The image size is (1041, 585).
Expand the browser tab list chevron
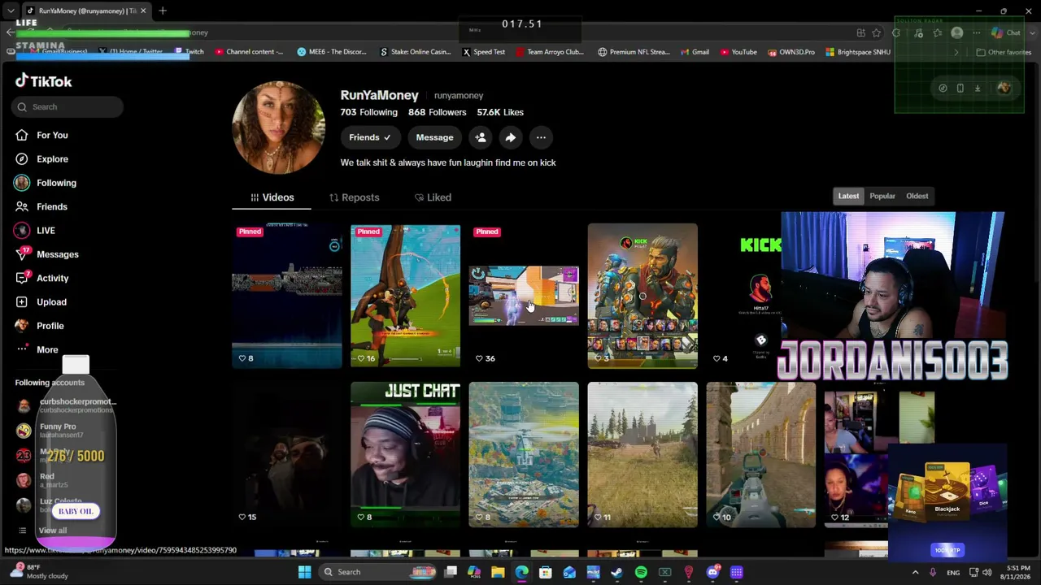[11, 11]
